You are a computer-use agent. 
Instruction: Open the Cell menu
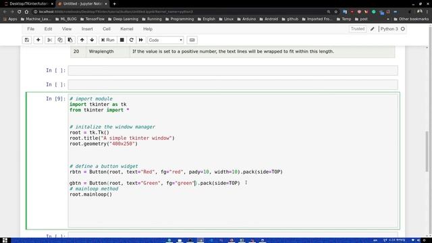(x=107, y=29)
